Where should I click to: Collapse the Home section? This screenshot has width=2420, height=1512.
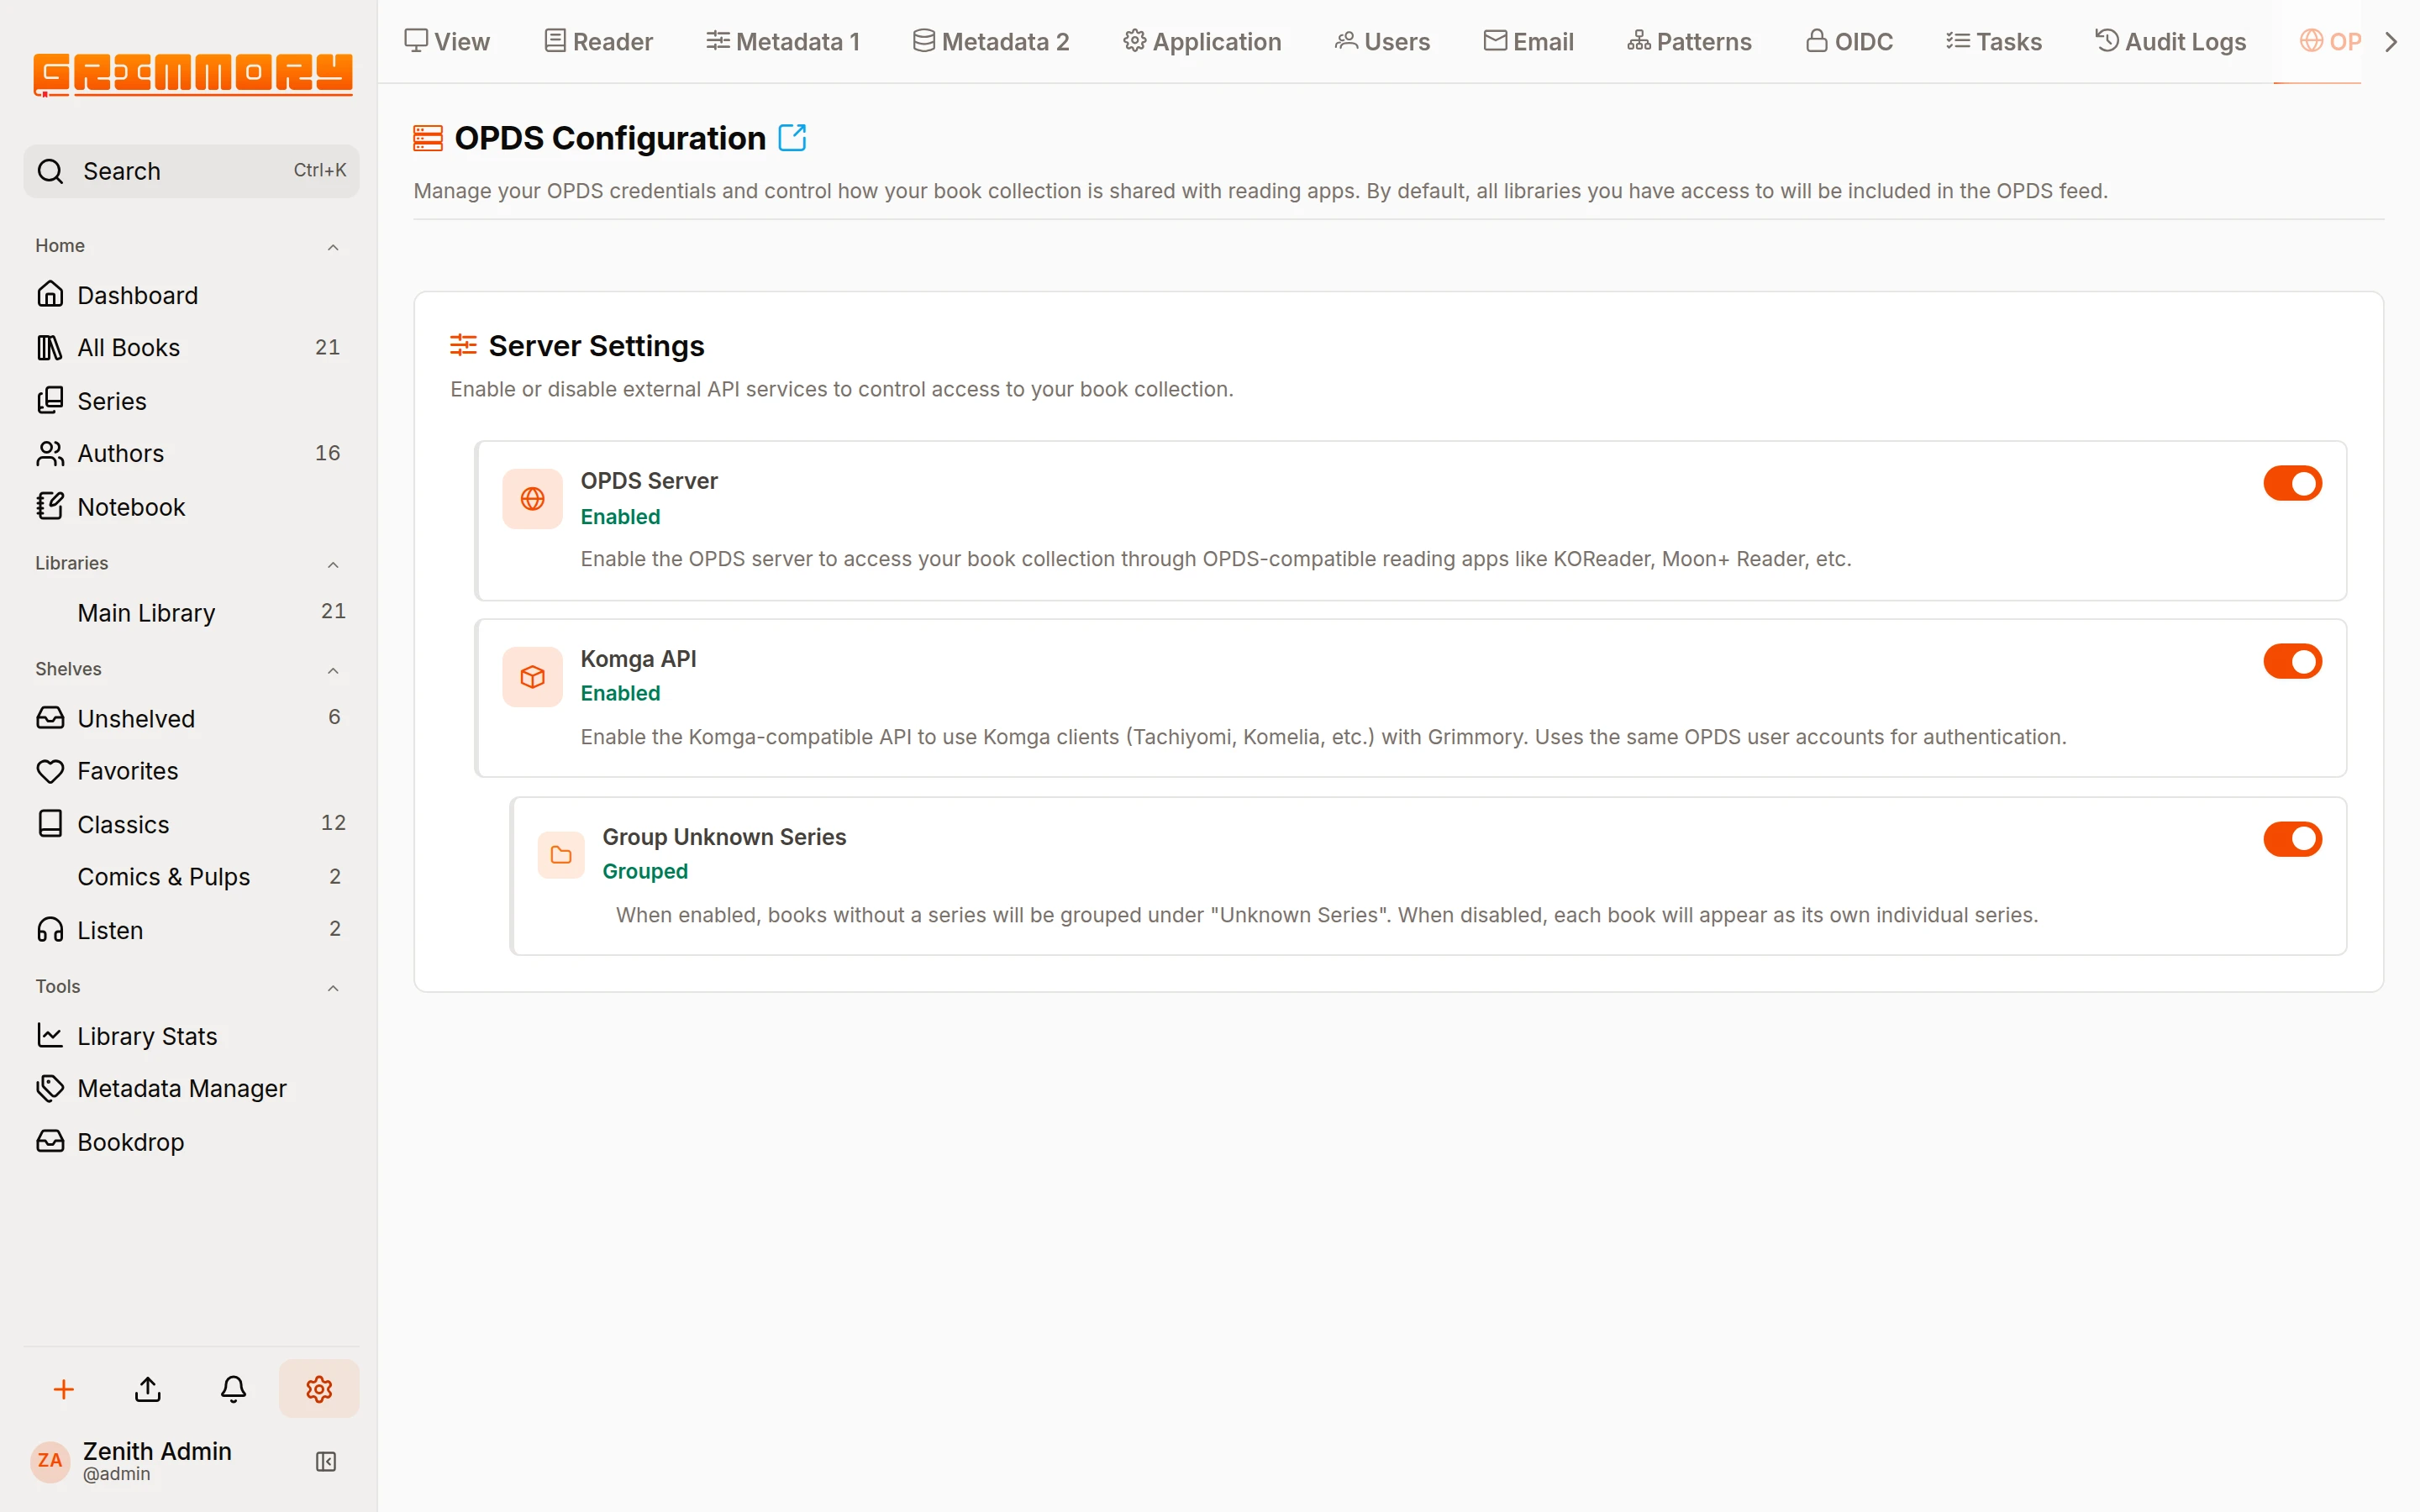(333, 247)
